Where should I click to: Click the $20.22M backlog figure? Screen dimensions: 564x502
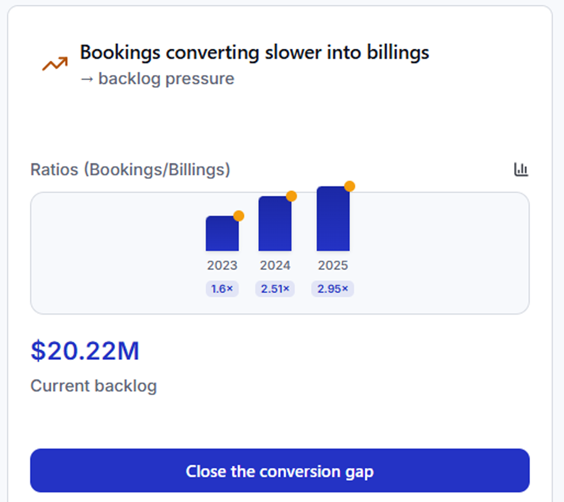(x=85, y=351)
